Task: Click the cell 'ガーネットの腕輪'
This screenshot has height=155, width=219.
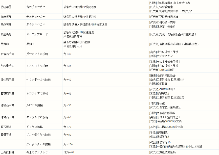Action: point(37,54)
